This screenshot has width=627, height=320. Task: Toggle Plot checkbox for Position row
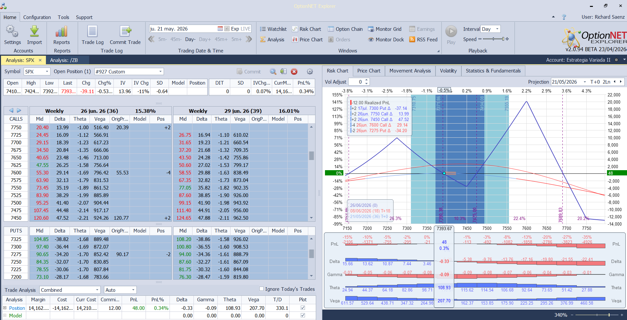pos(303,308)
